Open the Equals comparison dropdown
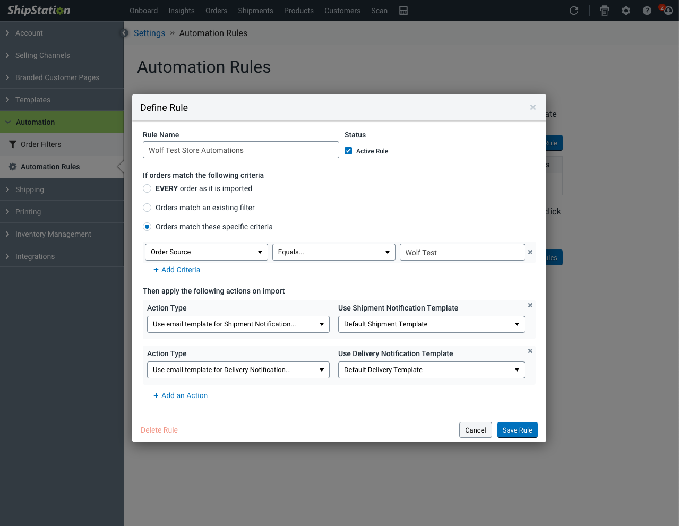Viewport: 679px width, 526px height. click(x=333, y=252)
